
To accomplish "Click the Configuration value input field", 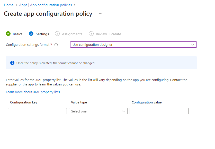I will 159,111.
